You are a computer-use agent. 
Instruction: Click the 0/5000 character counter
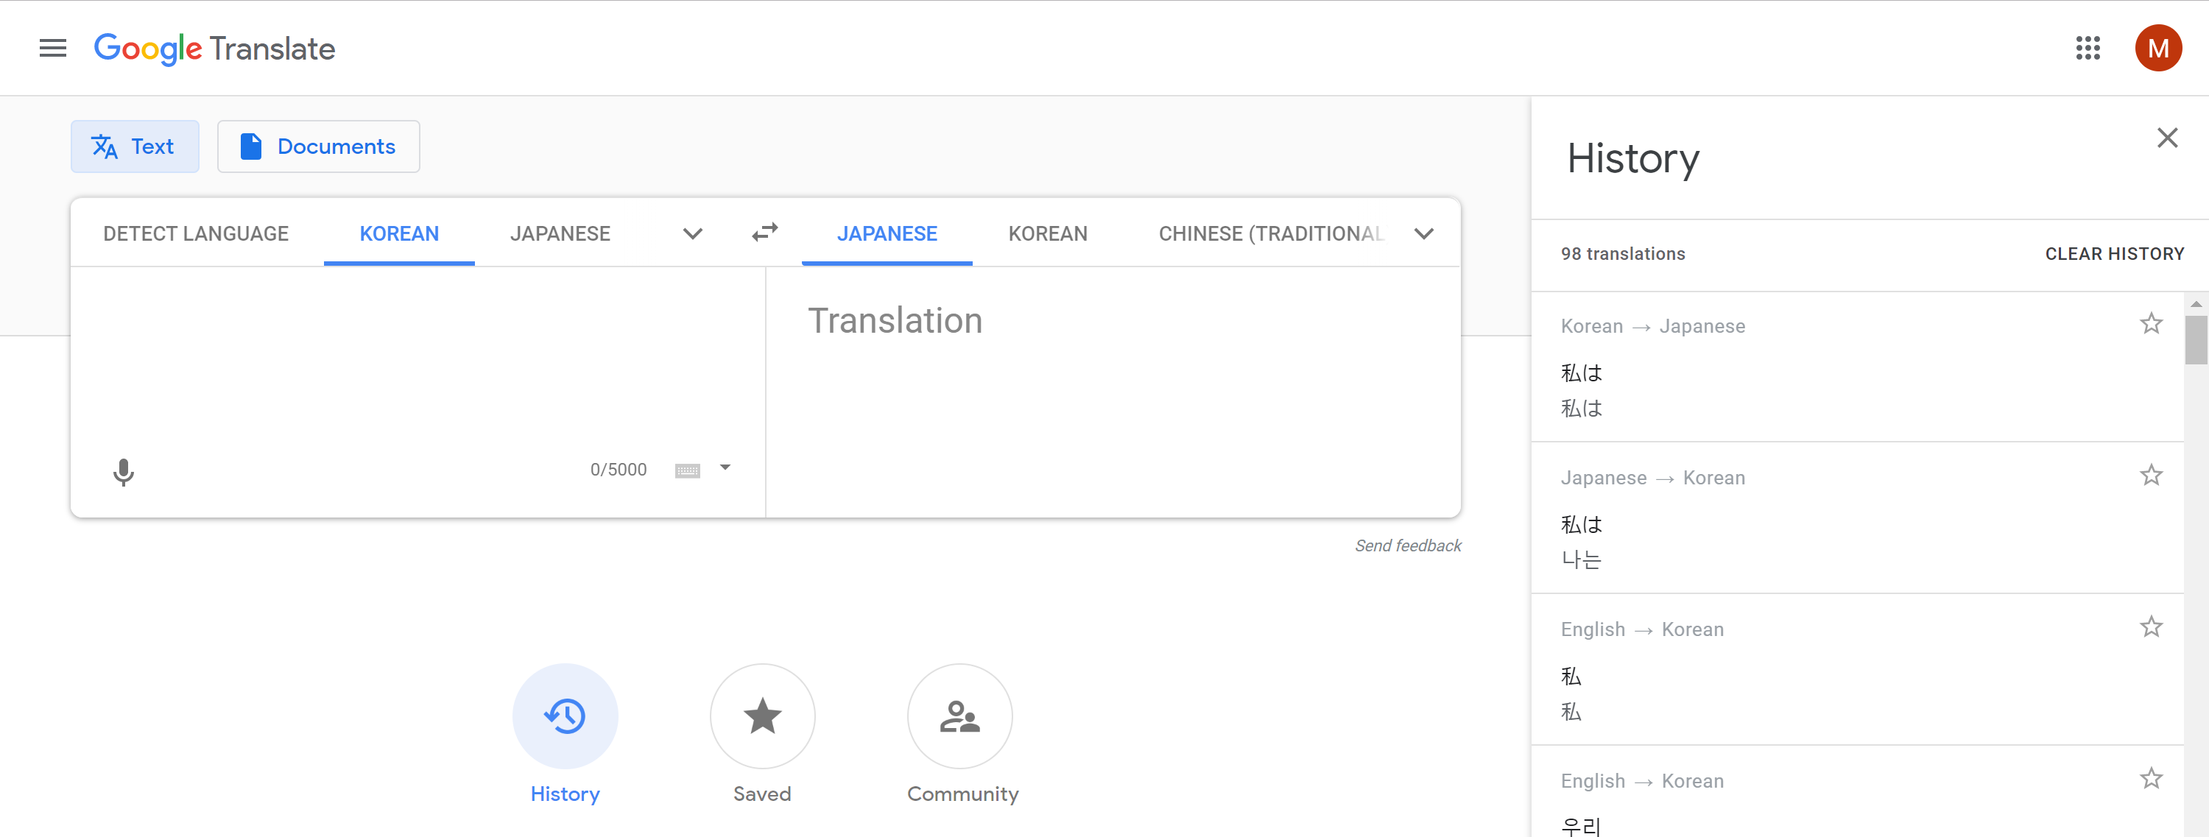[619, 470]
